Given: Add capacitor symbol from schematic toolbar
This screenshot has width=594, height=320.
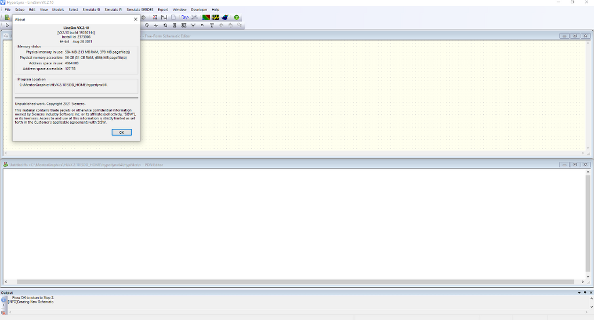Looking at the screenshot, I should [175, 26].
